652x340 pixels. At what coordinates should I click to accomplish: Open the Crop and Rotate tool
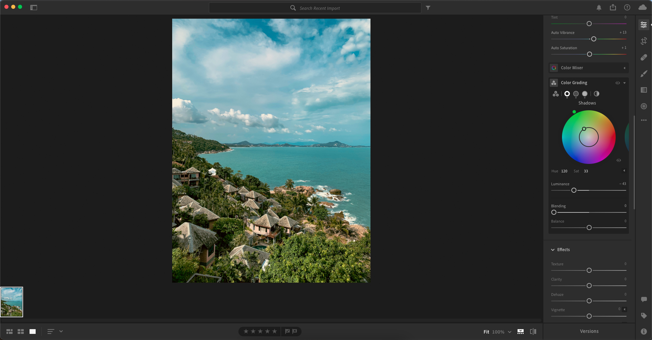click(644, 41)
